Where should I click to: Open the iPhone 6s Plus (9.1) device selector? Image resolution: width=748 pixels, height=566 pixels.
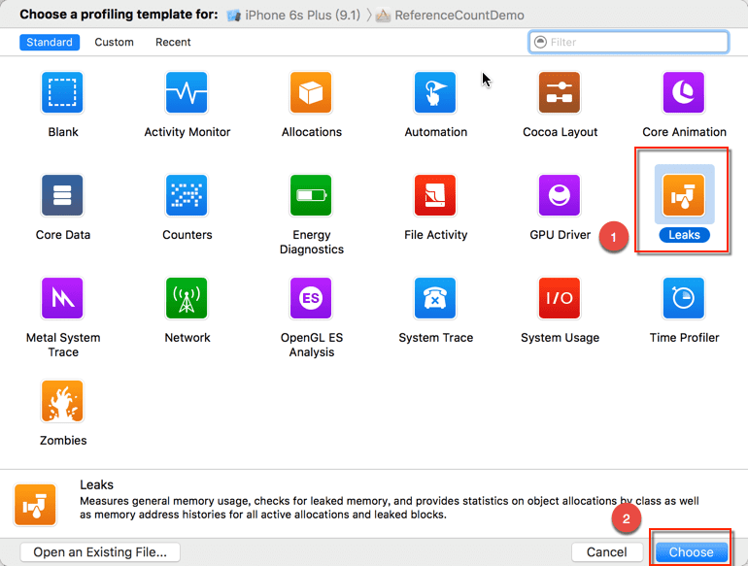[x=293, y=16]
